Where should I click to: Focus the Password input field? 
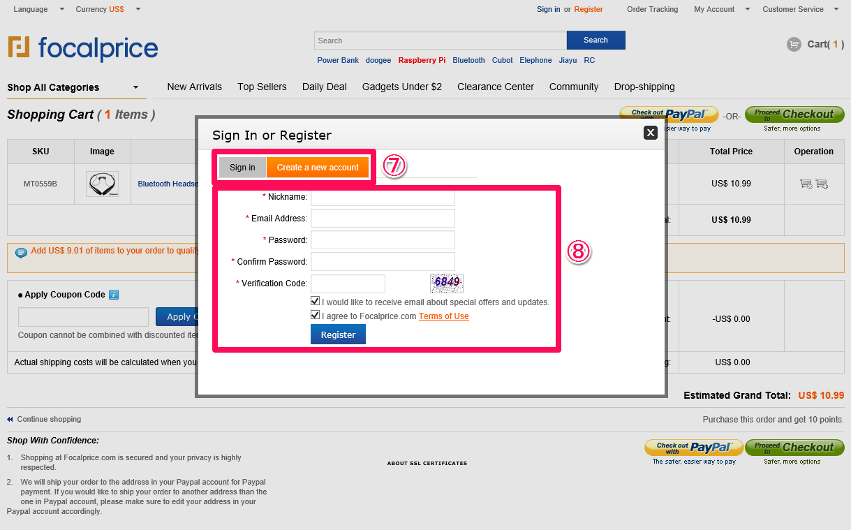[x=383, y=240]
